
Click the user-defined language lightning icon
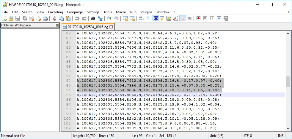pyautogui.click(x=162, y=18)
